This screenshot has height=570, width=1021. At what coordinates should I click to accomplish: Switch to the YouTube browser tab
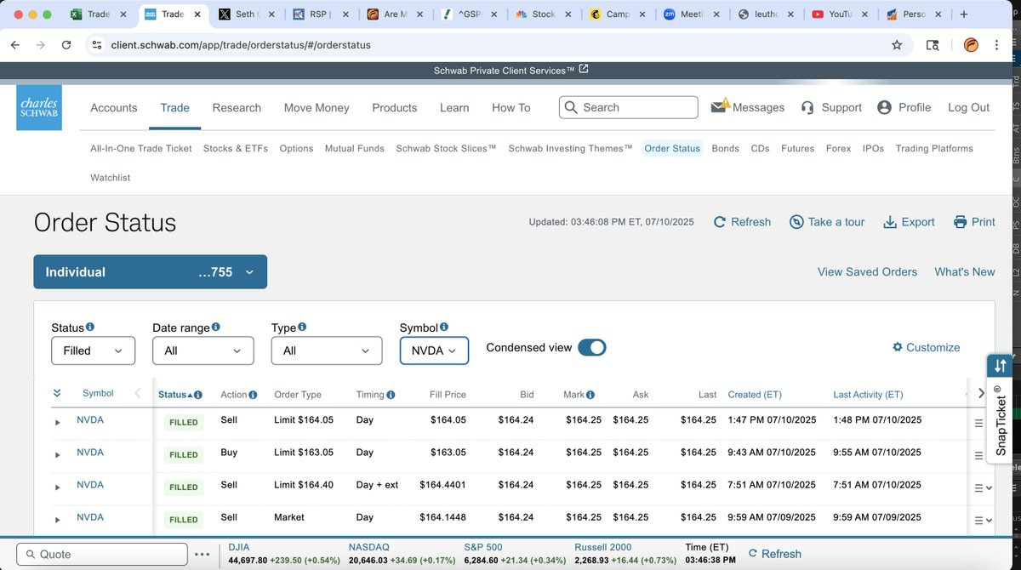pos(841,14)
